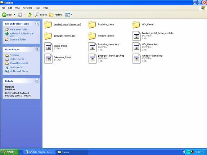Screen dimensions: 207x155
Task: Open the Tools menu
Action: pos(38,8)
